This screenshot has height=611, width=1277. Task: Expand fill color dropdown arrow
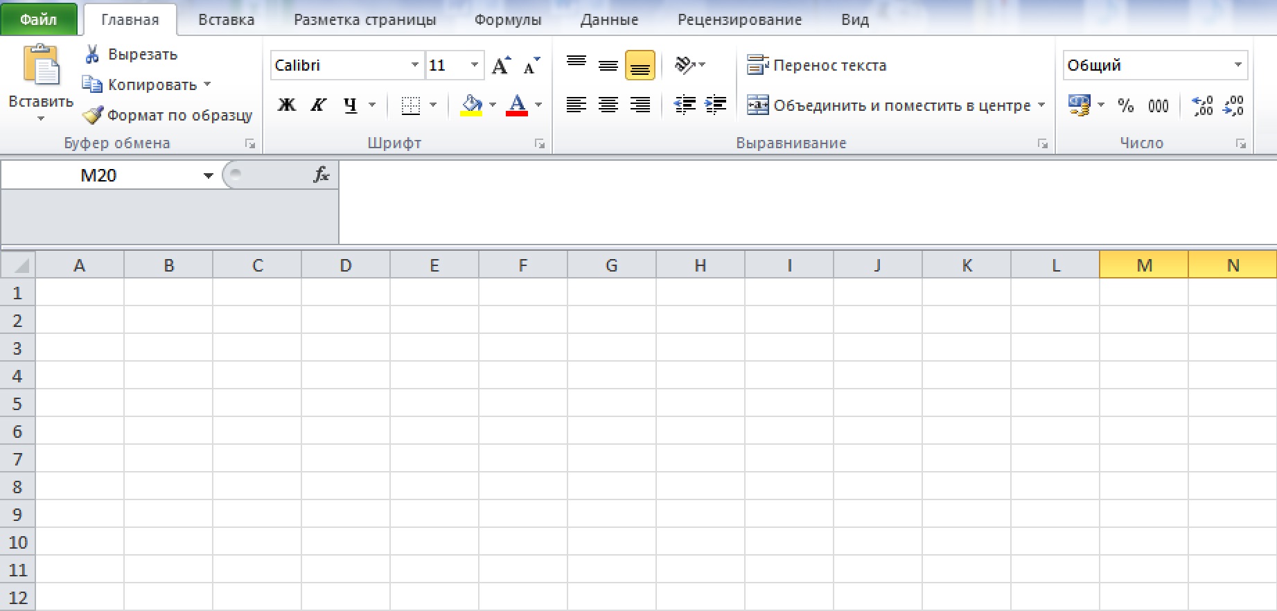[x=493, y=105]
